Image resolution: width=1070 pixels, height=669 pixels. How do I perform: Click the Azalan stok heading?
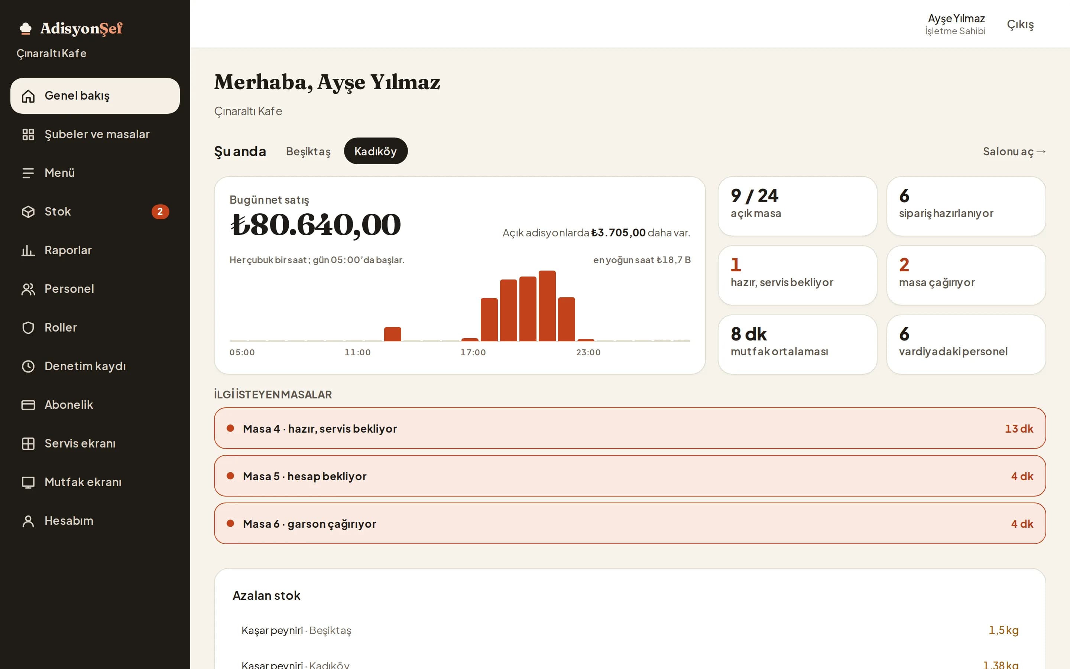266,595
